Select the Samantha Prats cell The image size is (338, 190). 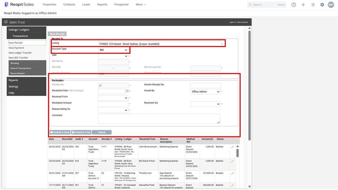tap(147, 185)
